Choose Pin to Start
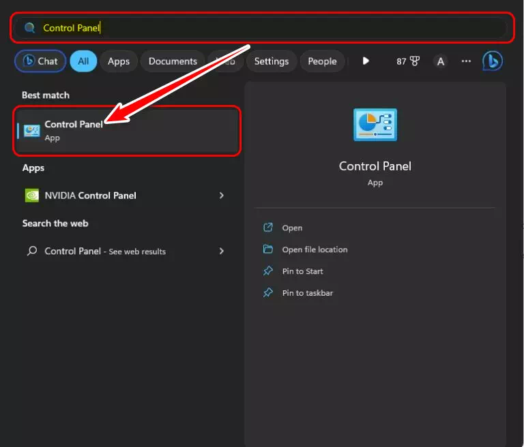Screen dimensions: 524x447 (x=302, y=271)
